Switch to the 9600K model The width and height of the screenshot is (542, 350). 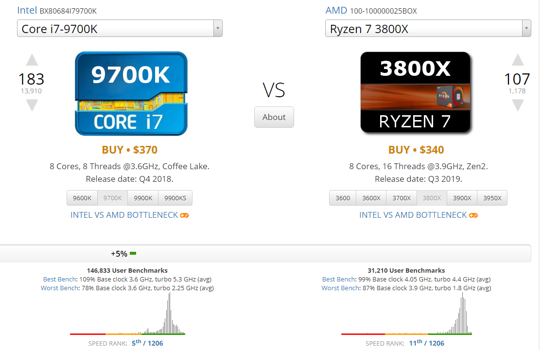pos(82,198)
